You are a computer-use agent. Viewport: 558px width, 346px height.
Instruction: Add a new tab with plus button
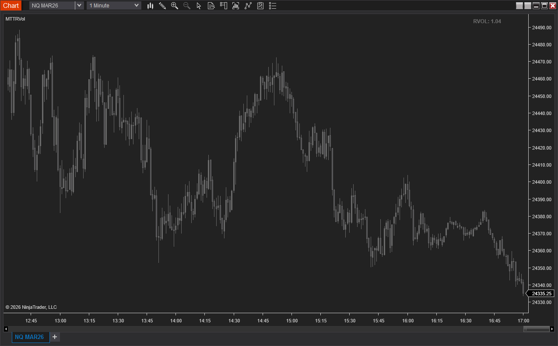tap(55, 337)
